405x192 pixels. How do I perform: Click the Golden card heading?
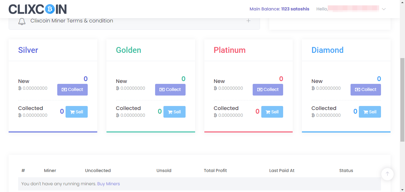click(128, 50)
